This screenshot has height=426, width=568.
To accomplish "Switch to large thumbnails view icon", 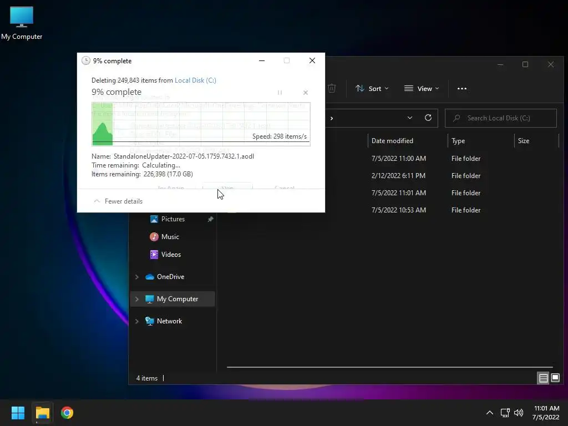I will click(x=555, y=378).
